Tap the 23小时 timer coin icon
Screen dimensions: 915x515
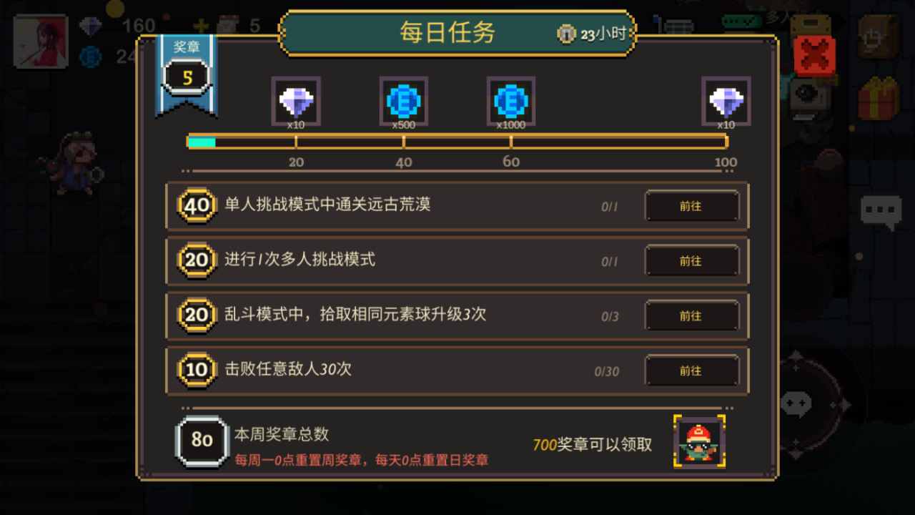coord(566,34)
